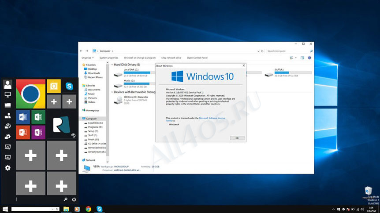Open the Organize dropdown menu

coord(87,58)
